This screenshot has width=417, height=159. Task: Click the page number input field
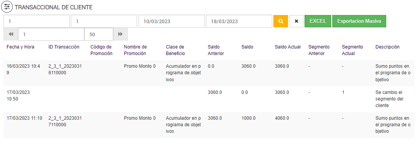point(51,34)
